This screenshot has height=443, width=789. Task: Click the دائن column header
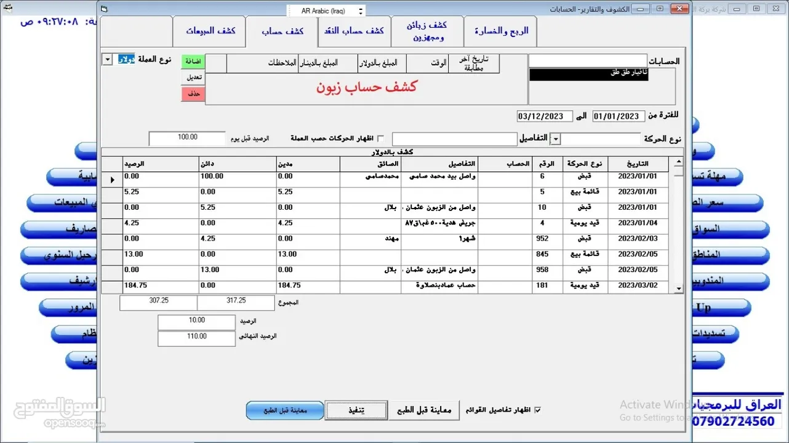237,164
